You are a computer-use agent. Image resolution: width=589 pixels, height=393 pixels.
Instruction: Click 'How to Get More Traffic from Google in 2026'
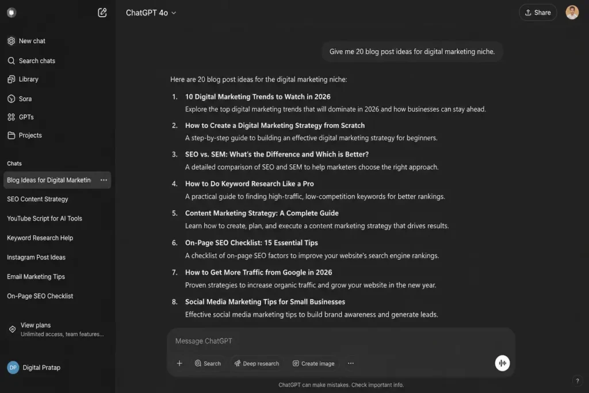(x=258, y=272)
